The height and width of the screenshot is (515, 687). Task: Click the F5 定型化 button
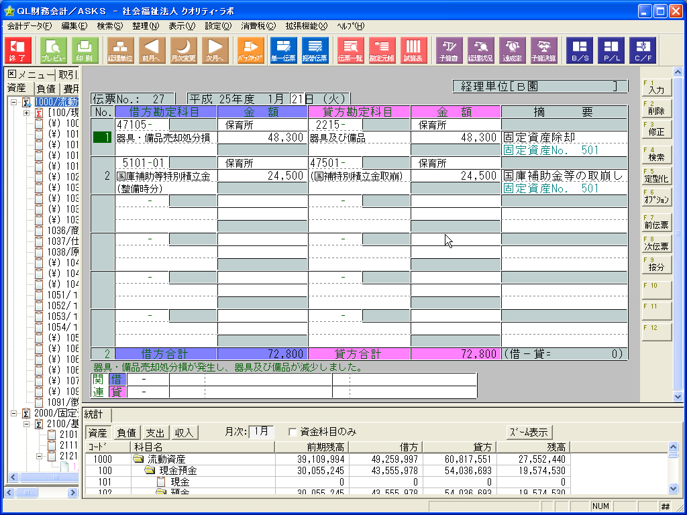click(656, 176)
